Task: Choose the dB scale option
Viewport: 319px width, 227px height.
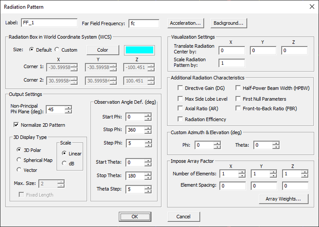Action: (65, 163)
